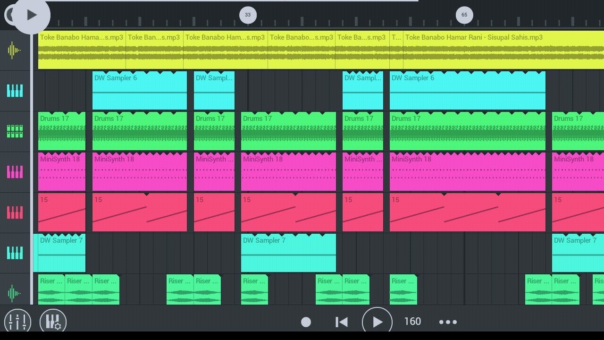Select the red automation track keyboard icon
Viewport: 604px width, 340px height.
(15, 212)
